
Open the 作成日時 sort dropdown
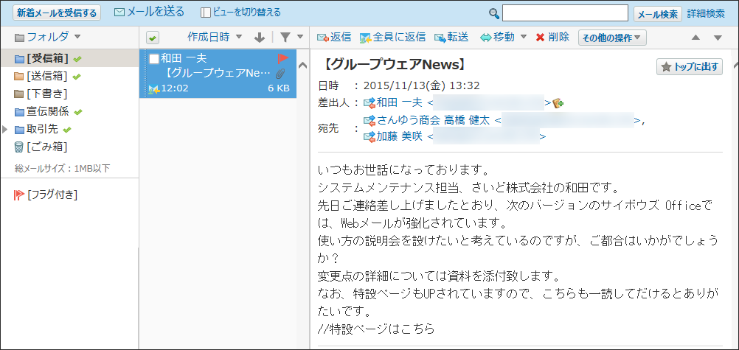(x=215, y=37)
